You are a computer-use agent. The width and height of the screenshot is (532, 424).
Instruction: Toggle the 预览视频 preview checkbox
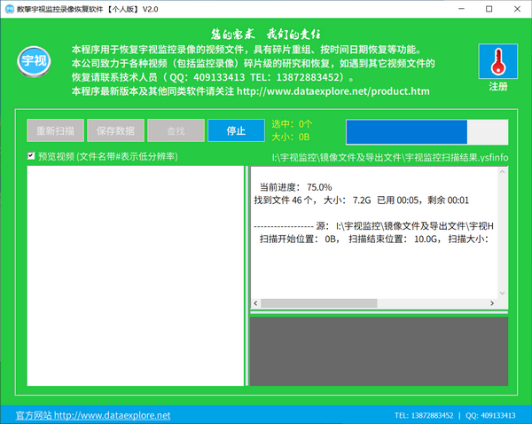tap(31, 157)
